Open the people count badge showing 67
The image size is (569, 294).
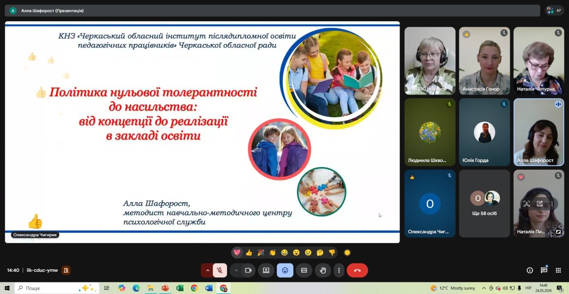[x=554, y=10]
